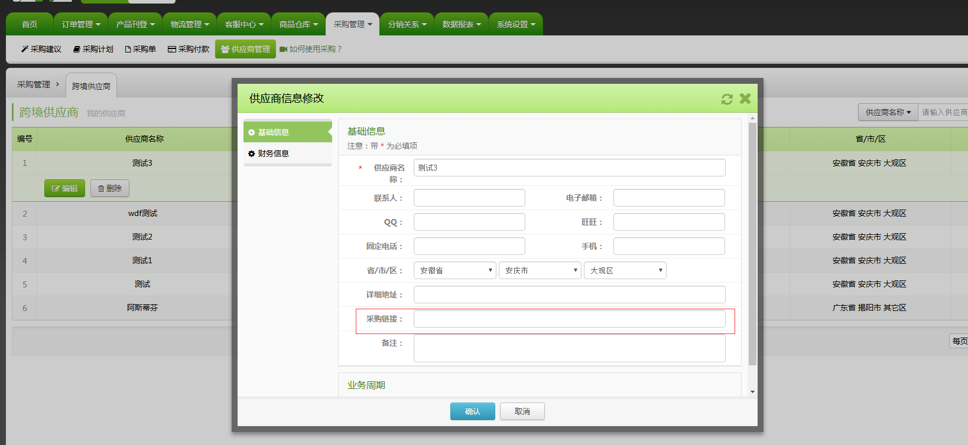Focus the 采购链接 input field
The width and height of the screenshot is (968, 445).
(x=570, y=319)
